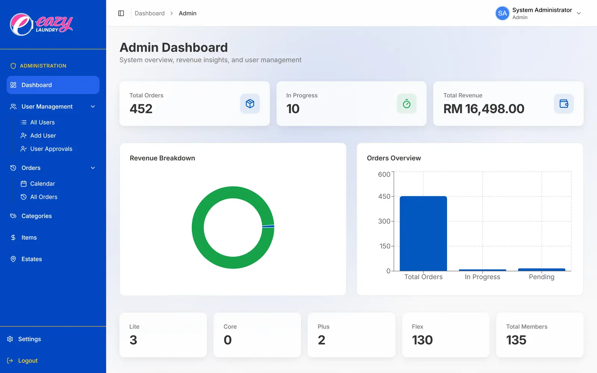Click the User Management people icon
Viewport: 597px width, 373px height.
(x=13, y=107)
